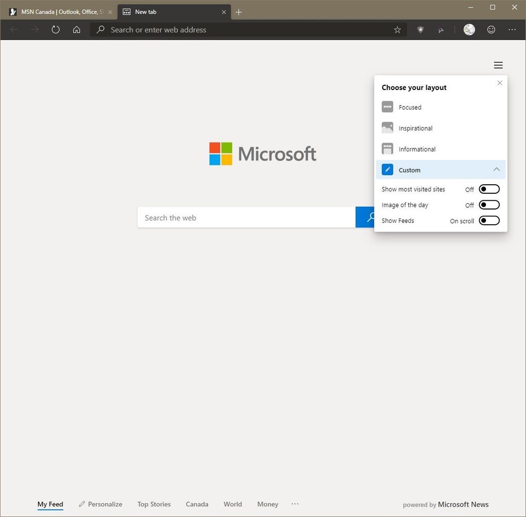
Task: Click the browser Back arrow button
Action: [x=14, y=30]
